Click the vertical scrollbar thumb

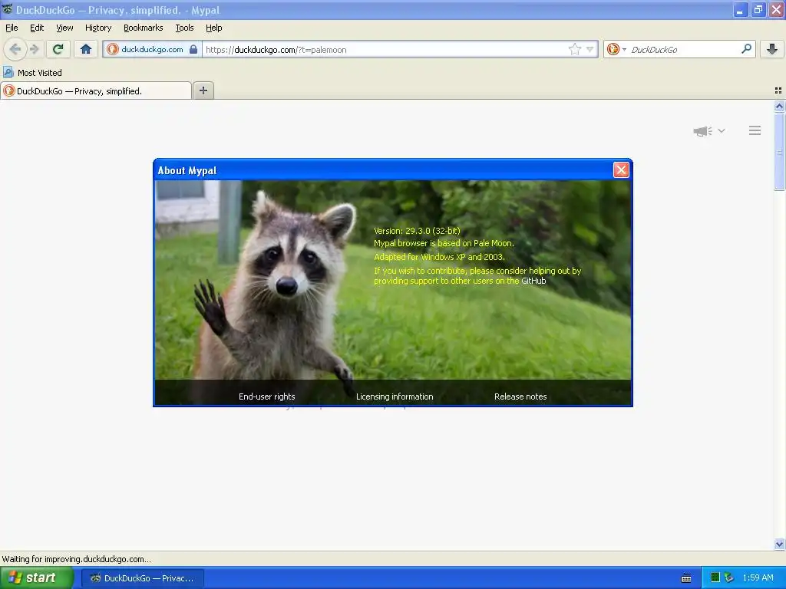pos(779,151)
